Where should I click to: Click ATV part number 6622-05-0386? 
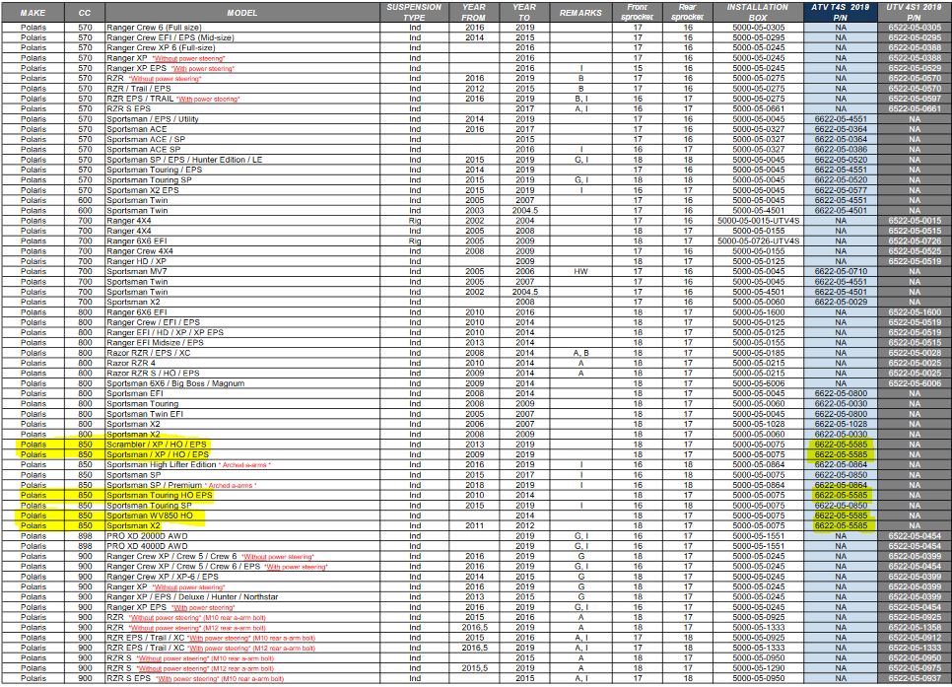coord(841,150)
